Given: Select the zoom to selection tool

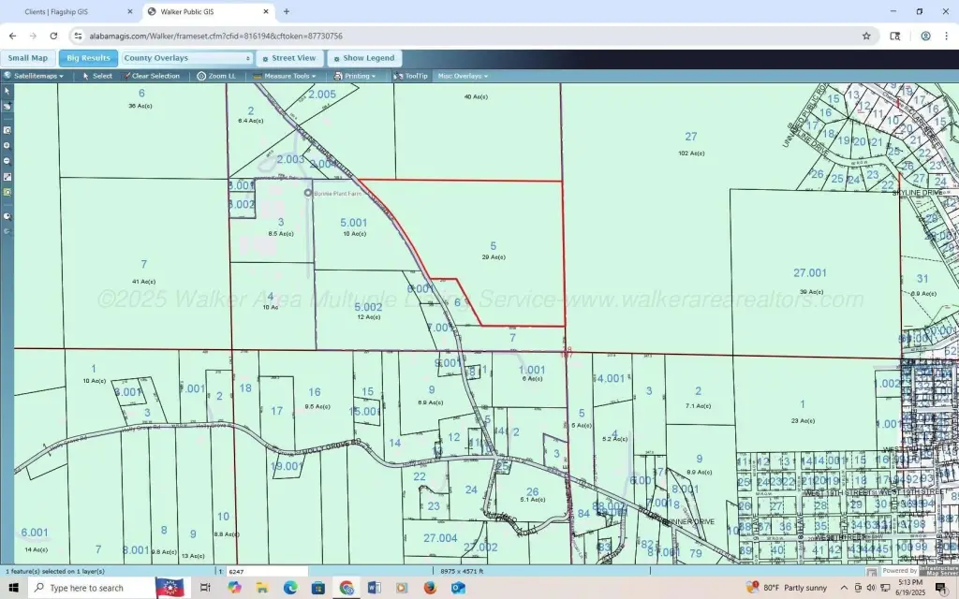Looking at the screenshot, I should point(7,192).
